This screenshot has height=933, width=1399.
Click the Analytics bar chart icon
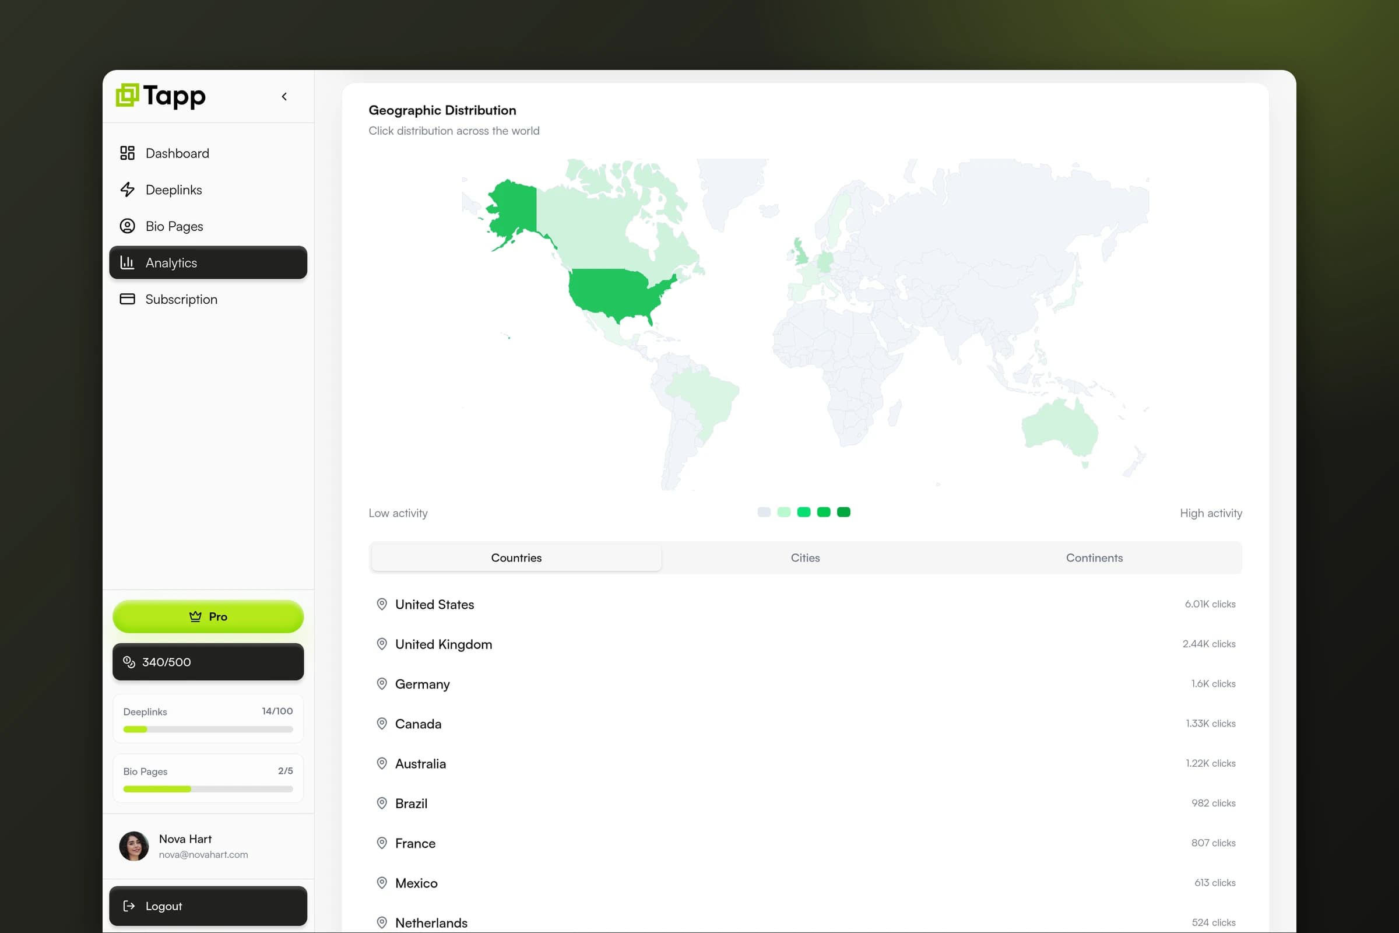pos(127,262)
